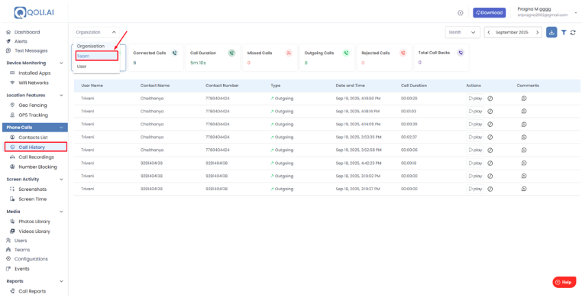582x298 pixels.
Task: Click the Connected Calls phone icon
Action: [x=174, y=53]
